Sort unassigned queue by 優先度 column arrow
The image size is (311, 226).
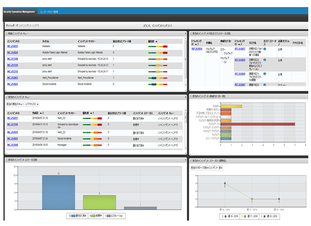(157, 41)
